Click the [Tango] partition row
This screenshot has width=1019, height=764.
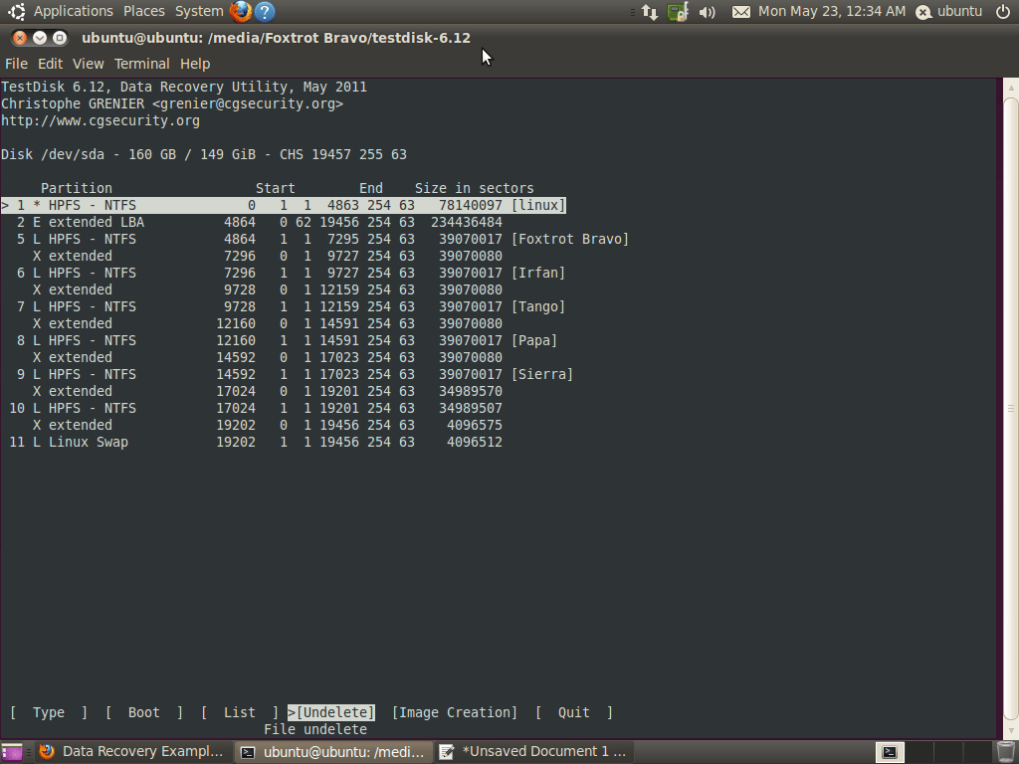click(288, 306)
